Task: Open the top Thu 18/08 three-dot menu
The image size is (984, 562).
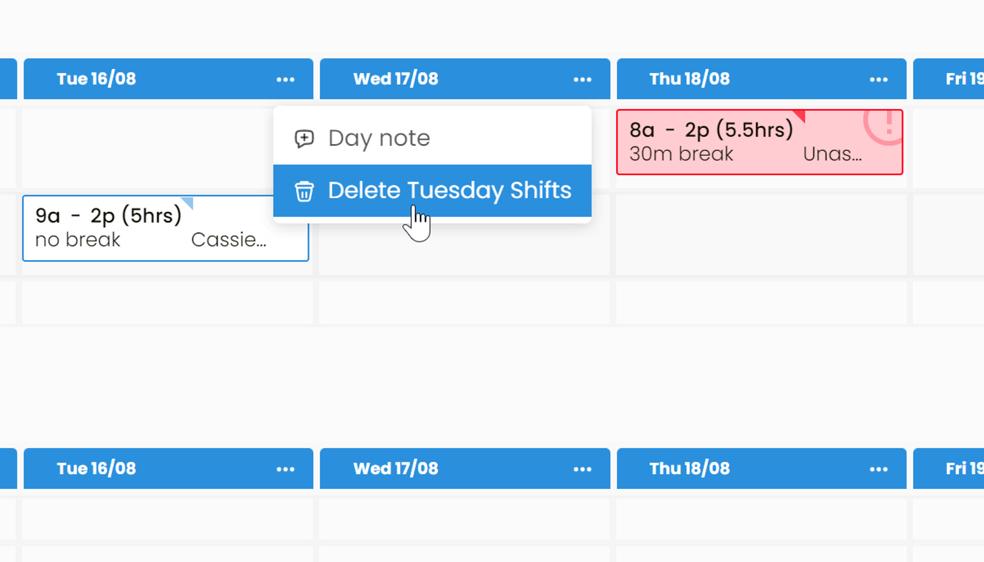Action: pos(878,80)
